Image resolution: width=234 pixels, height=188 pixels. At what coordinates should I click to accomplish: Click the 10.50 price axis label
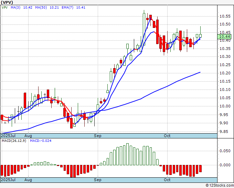tap(225, 24)
